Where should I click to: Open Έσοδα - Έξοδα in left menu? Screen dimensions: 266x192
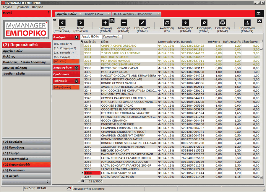[x=26, y=74]
